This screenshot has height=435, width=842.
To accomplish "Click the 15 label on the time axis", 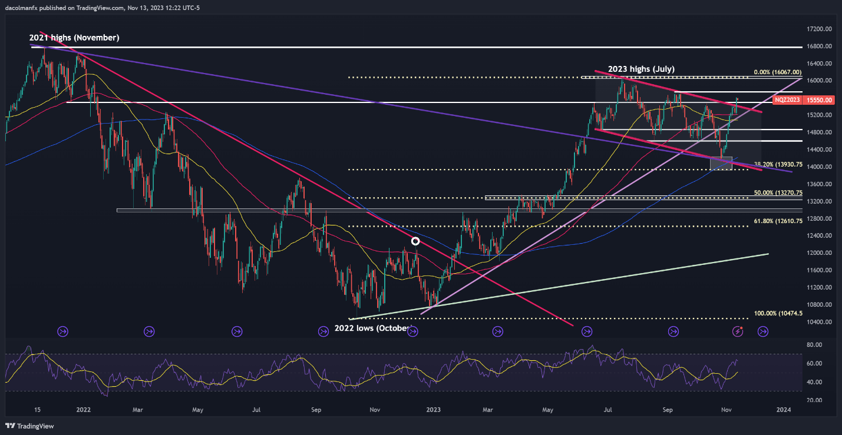I will coord(38,409).
